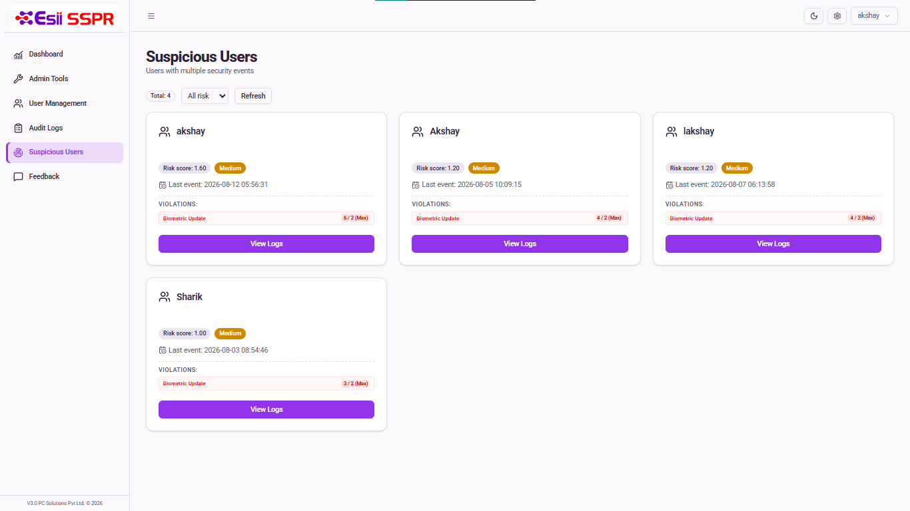This screenshot has height=511, width=910.
Task: Click calendar icon beside 2026-08-05 10:09:15
Action: click(416, 185)
